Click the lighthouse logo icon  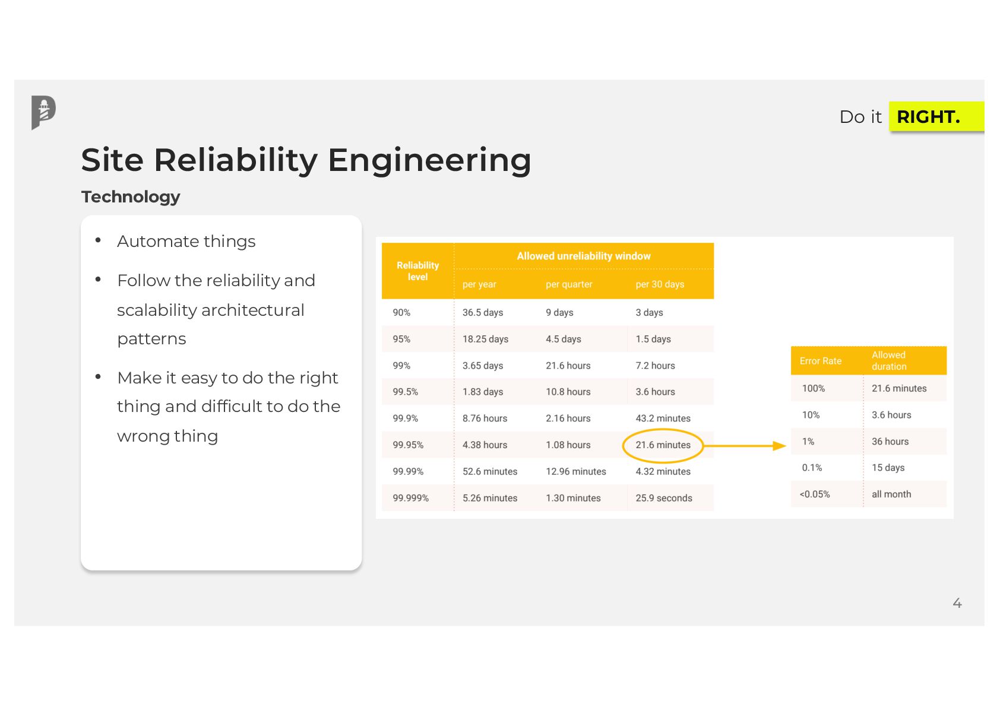(x=43, y=112)
